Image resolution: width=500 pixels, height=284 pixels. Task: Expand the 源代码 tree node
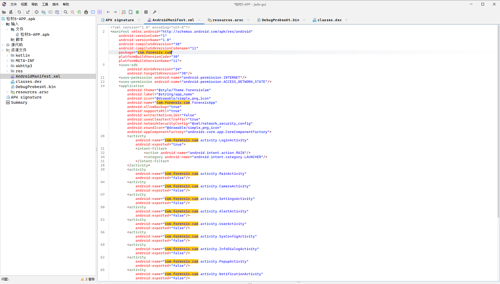pyautogui.click(x=3, y=45)
